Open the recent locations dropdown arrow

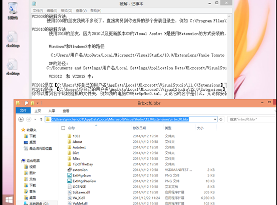[x=35, y=119]
